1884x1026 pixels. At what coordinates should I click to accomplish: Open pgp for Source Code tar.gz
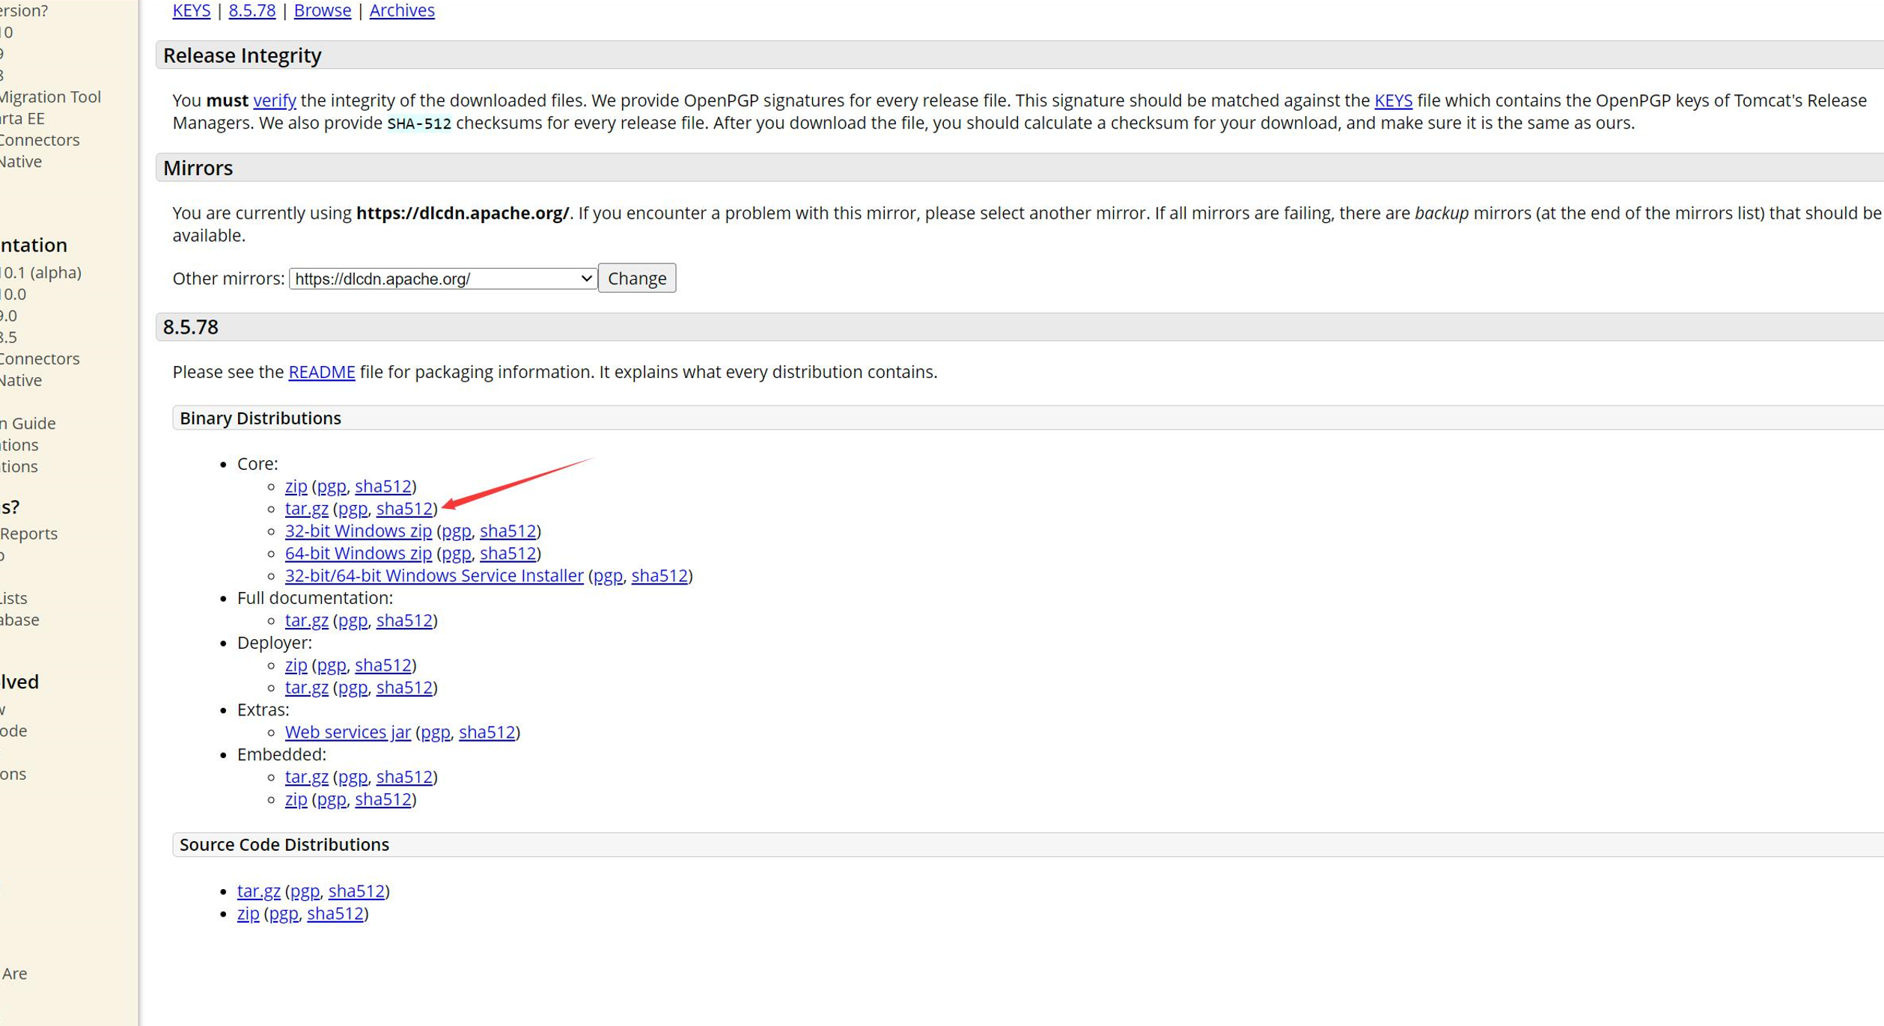(305, 891)
